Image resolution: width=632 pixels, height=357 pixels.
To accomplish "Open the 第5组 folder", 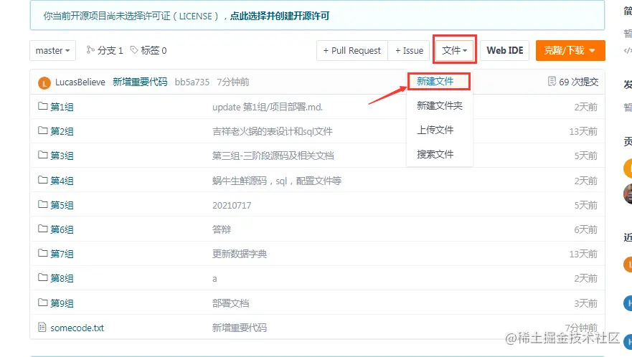I will [x=62, y=205].
